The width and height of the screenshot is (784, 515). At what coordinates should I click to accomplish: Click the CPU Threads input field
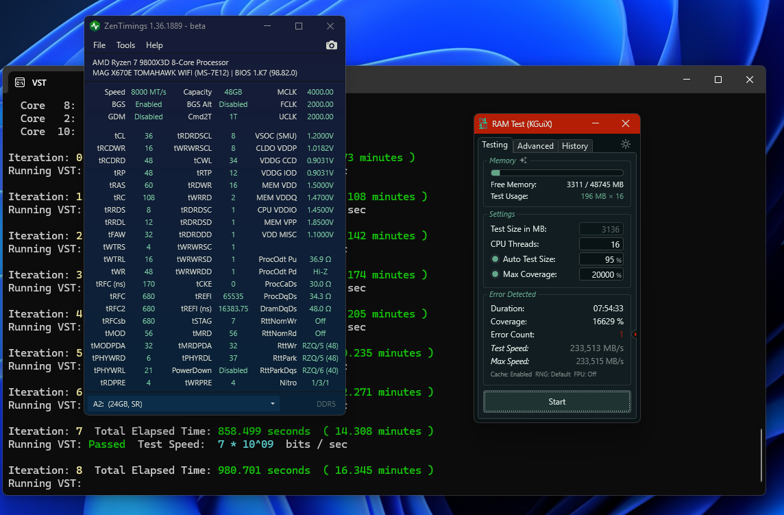[x=601, y=244]
